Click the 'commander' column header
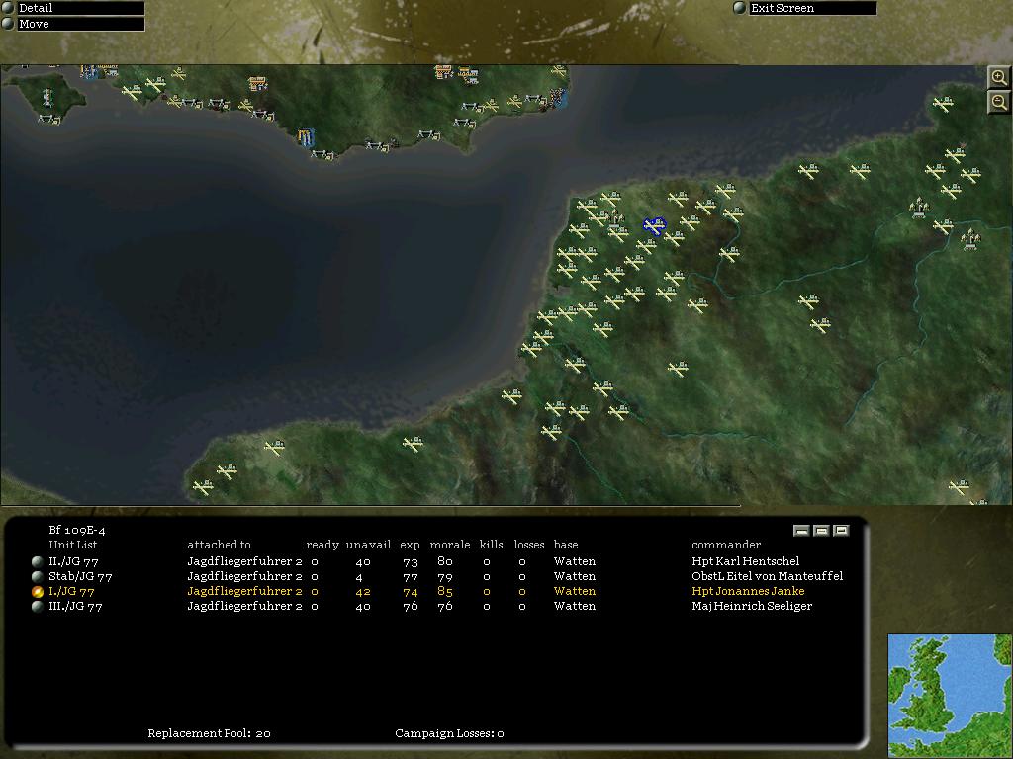 click(x=726, y=545)
